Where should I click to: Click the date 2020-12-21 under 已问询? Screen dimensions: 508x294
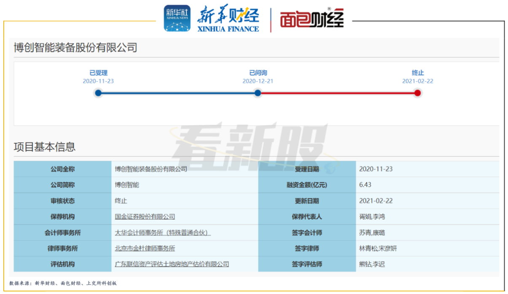[x=258, y=81]
